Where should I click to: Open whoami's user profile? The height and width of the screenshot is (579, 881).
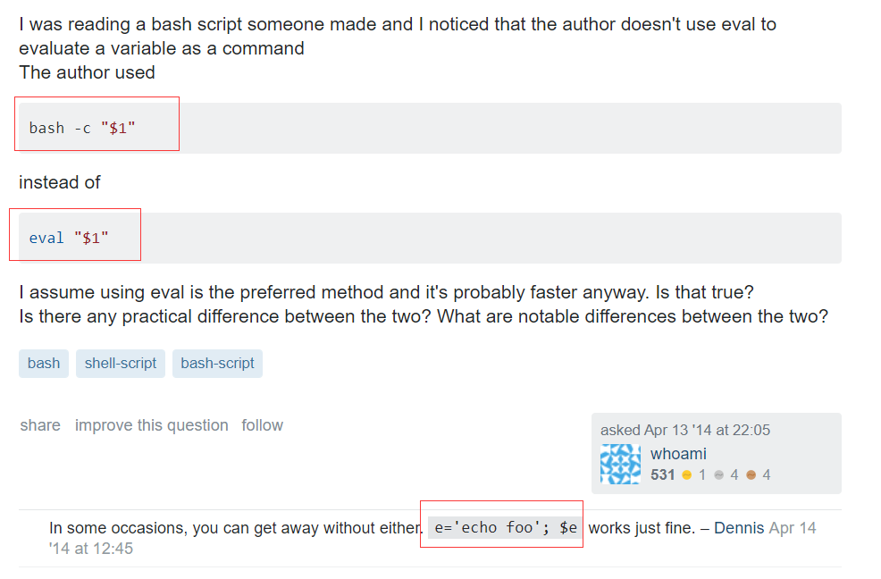(678, 453)
